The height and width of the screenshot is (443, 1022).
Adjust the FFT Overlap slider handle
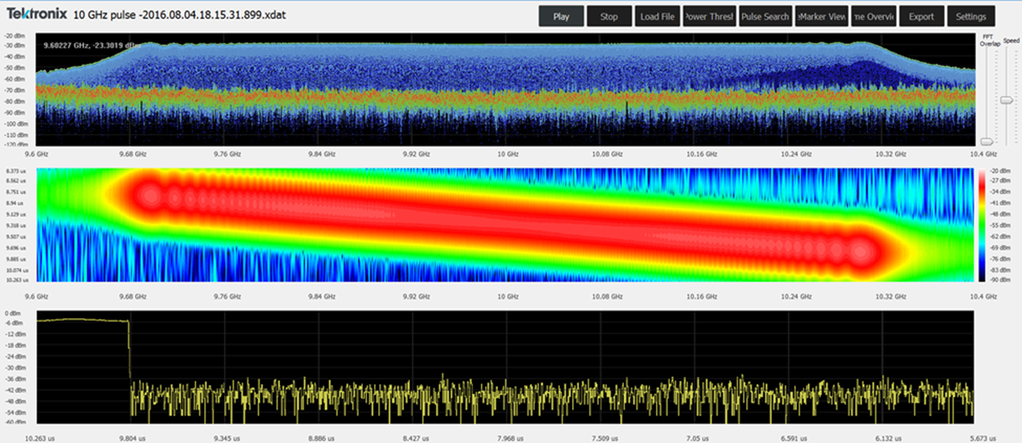click(x=987, y=141)
